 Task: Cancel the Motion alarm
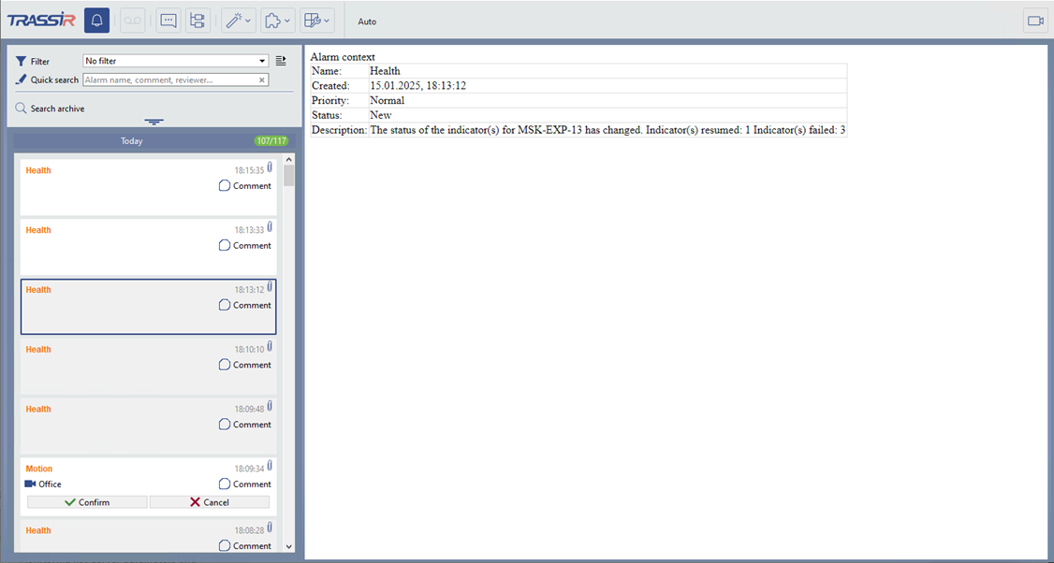pos(210,502)
